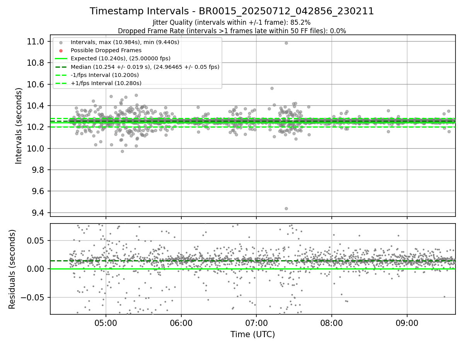The width and height of the screenshot is (464, 348).
Task: Click the 'Time (UTC)' x-axis label
Action: (x=252, y=334)
